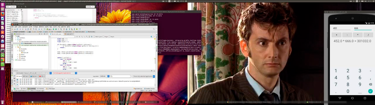
Task: Open the Messages tool window tab
Action: click(x=50, y=89)
